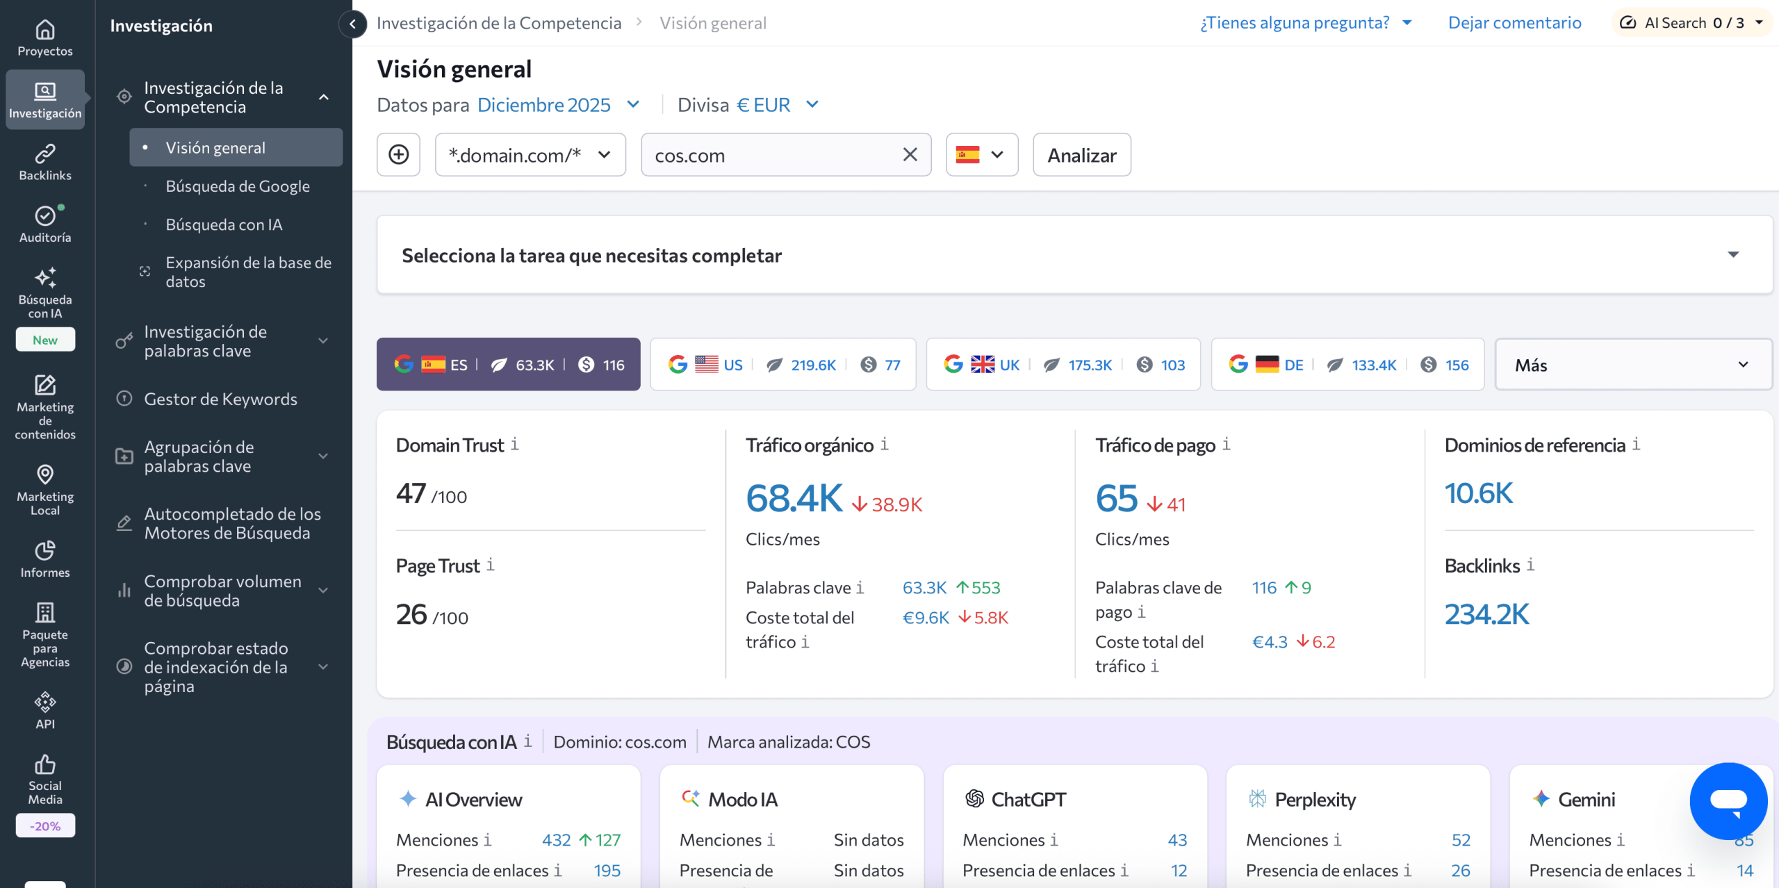Image resolution: width=1779 pixels, height=888 pixels.
Task: Open the Auditoría section icon
Action: (45, 216)
